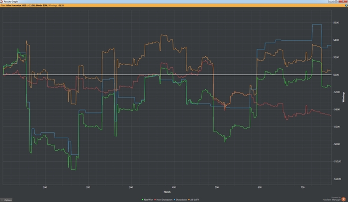The image size is (348, 202).
Task: Click the $2,00 y-axis value
Action: [336, 57]
